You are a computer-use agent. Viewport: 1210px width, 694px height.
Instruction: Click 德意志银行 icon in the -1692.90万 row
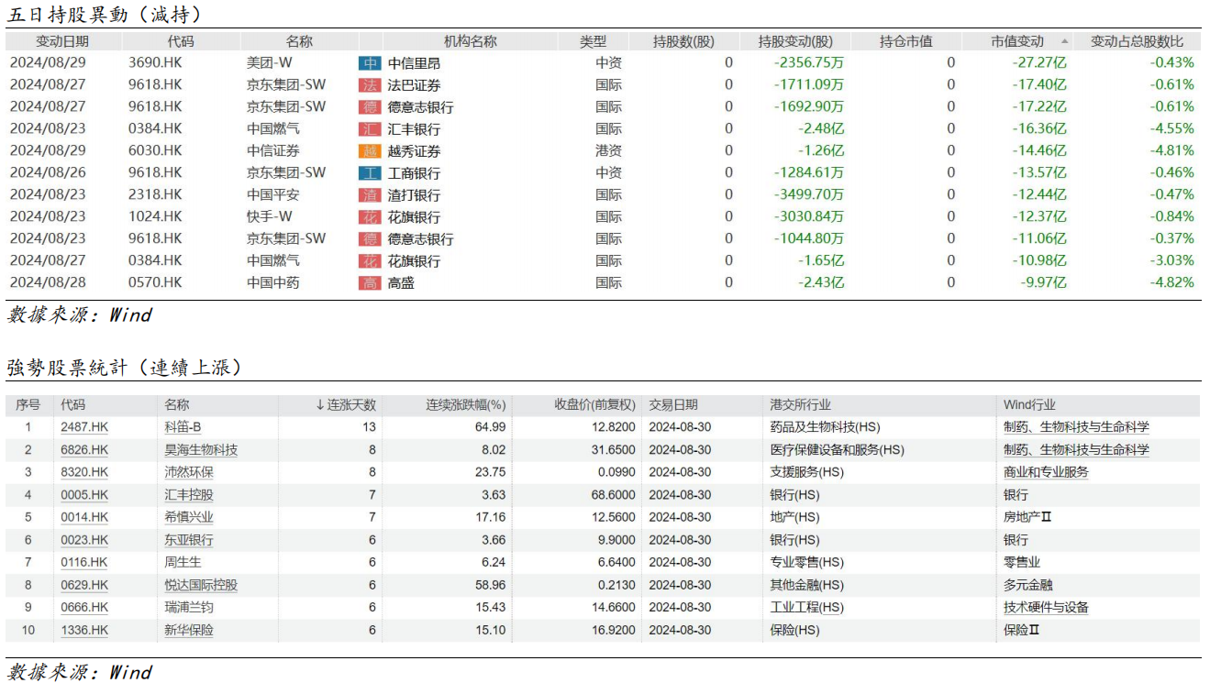pyautogui.click(x=370, y=107)
